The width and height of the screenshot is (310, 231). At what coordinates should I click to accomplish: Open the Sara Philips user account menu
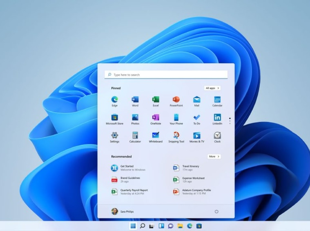click(123, 211)
